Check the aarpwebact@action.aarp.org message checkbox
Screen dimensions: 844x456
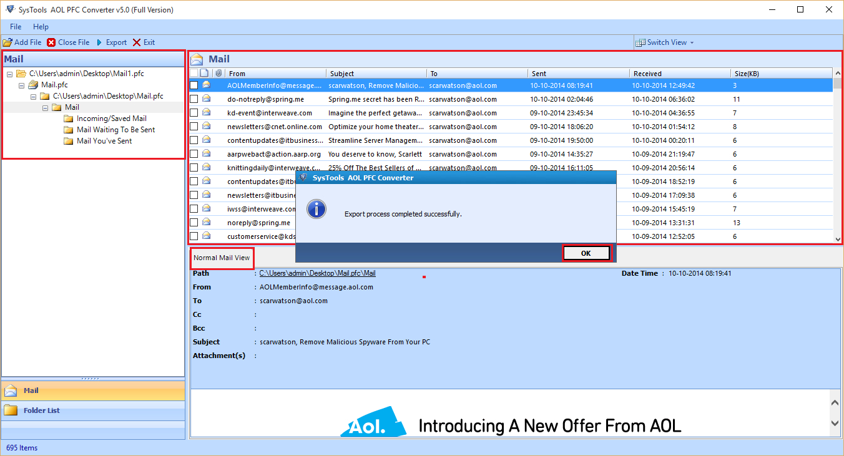click(194, 153)
